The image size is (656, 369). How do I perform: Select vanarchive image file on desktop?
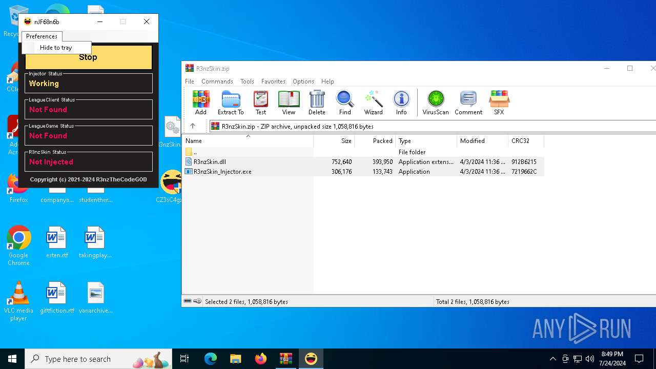(x=95, y=298)
